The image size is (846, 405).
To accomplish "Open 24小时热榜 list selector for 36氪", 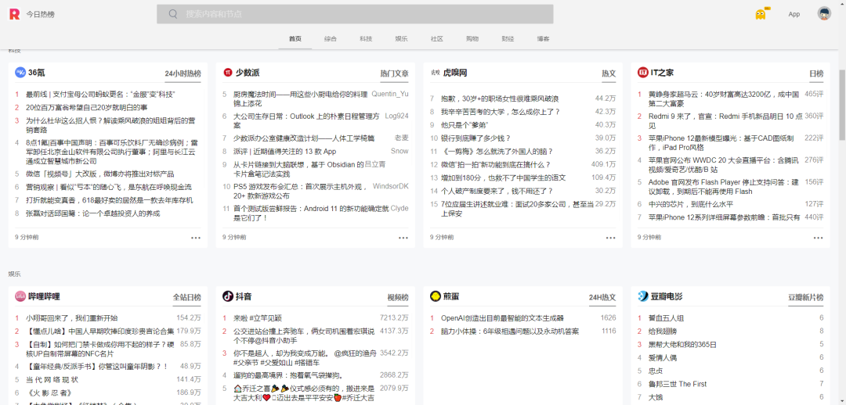I will point(183,73).
